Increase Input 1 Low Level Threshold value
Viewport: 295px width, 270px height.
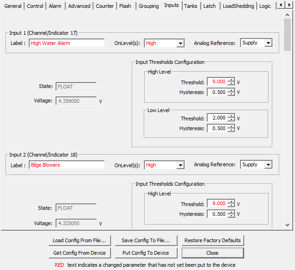click(231, 116)
